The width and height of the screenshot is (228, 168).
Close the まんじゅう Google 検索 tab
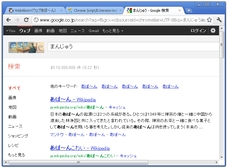180,10
